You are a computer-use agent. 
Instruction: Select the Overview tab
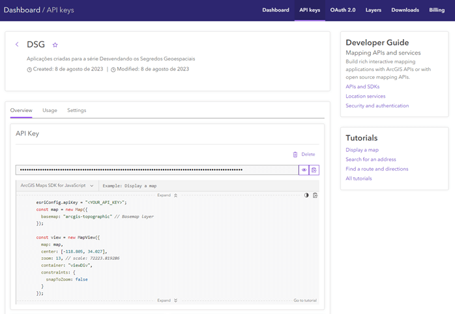[x=21, y=110]
